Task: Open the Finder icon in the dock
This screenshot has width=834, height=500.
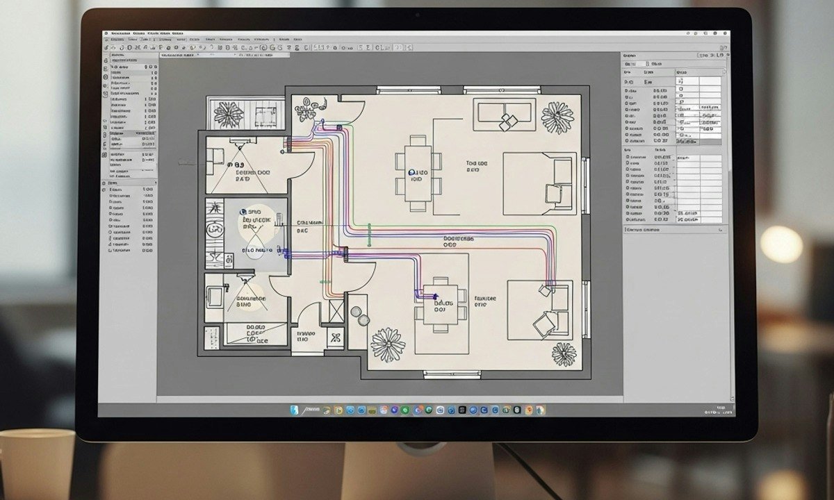Action: [x=295, y=410]
